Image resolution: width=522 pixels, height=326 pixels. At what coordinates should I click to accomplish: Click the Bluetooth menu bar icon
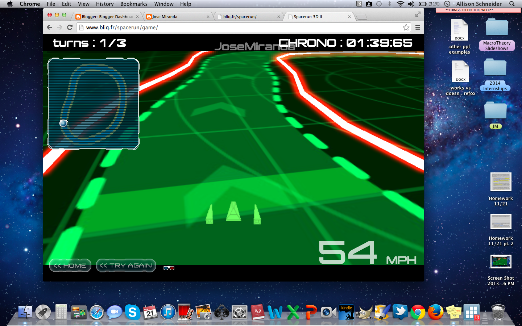point(390,4)
